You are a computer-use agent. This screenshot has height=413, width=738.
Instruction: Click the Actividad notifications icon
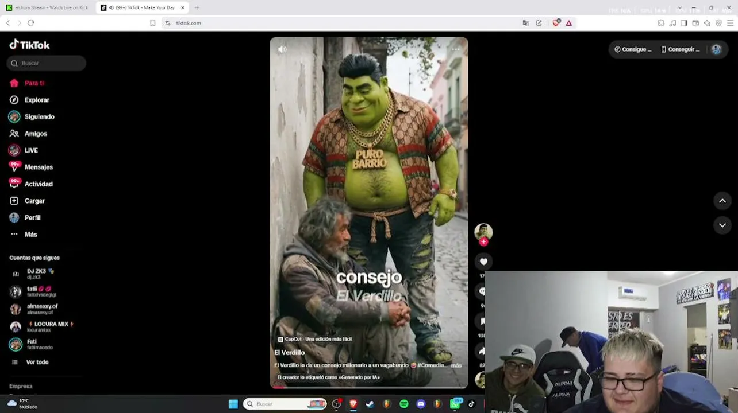pos(14,184)
